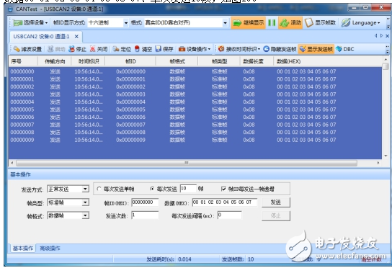Click the 时间标识 column header
Screen dimensions: 392x268
(x=88, y=61)
